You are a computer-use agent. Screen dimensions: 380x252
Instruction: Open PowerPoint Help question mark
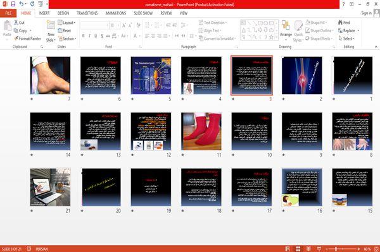point(343,4)
